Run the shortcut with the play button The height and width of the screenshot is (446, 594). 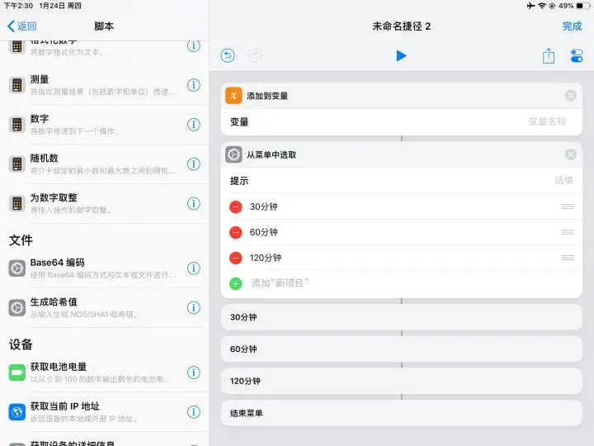point(401,56)
